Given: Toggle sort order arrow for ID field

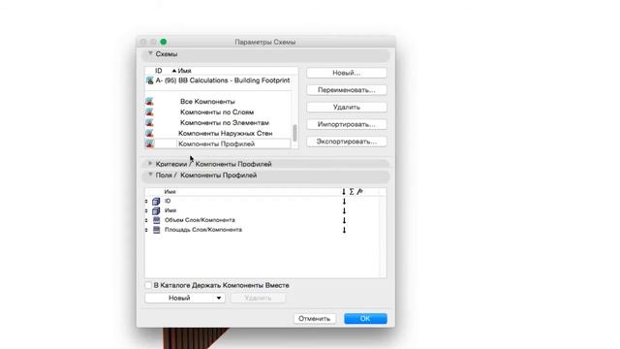Looking at the screenshot, I should pyautogui.click(x=344, y=202).
